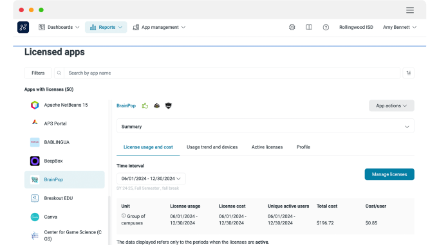Switch to the Active licenses tab

point(267,147)
